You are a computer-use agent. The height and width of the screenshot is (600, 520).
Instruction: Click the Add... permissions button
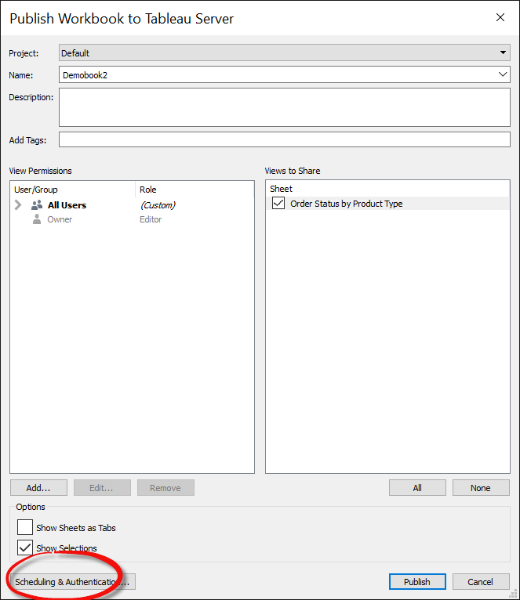coord(38,488)
